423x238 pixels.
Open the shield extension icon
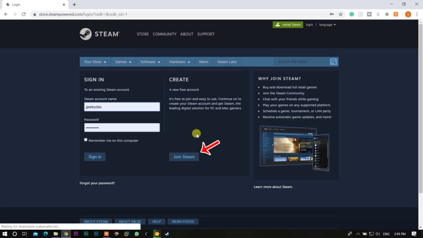(x=387, y=14)
